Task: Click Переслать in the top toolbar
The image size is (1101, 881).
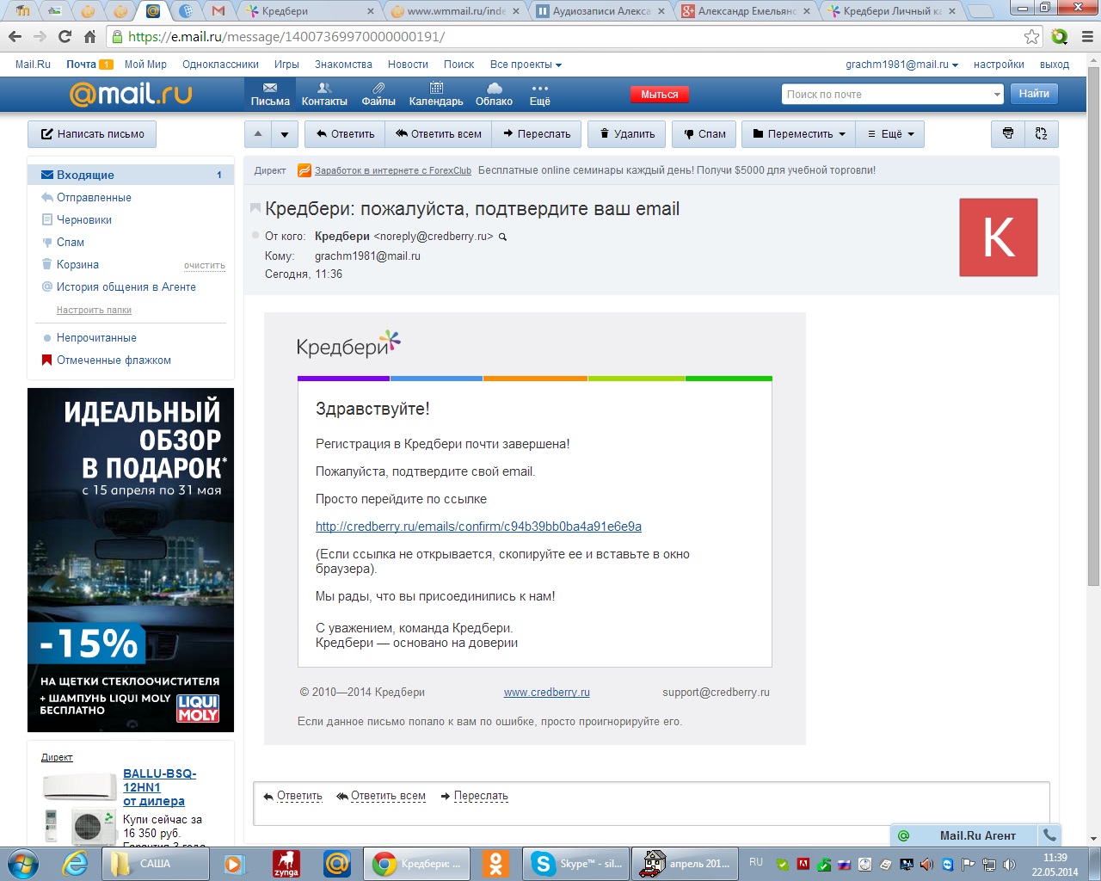Action: point(537,134)
